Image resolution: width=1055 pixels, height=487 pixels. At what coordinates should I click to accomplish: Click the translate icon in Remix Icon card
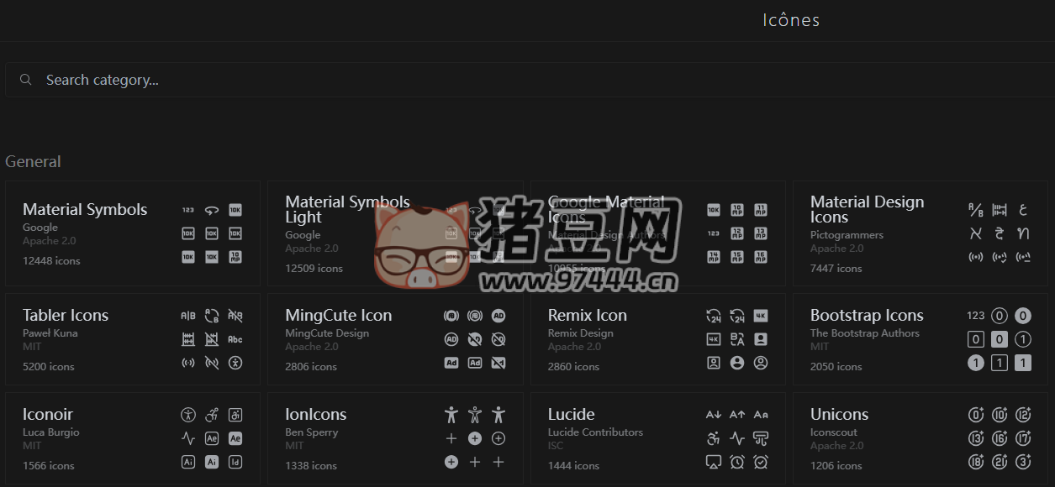737,339
